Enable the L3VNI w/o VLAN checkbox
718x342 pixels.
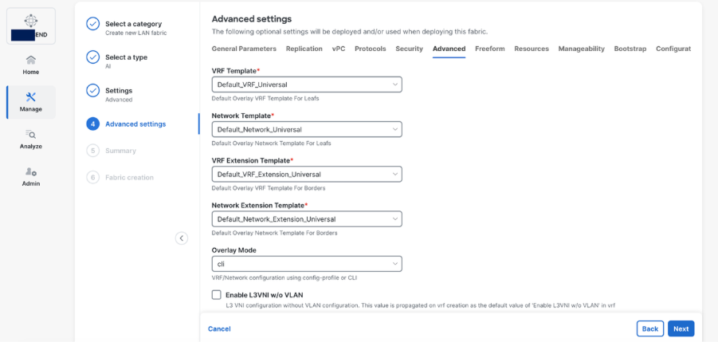[217, 295]
